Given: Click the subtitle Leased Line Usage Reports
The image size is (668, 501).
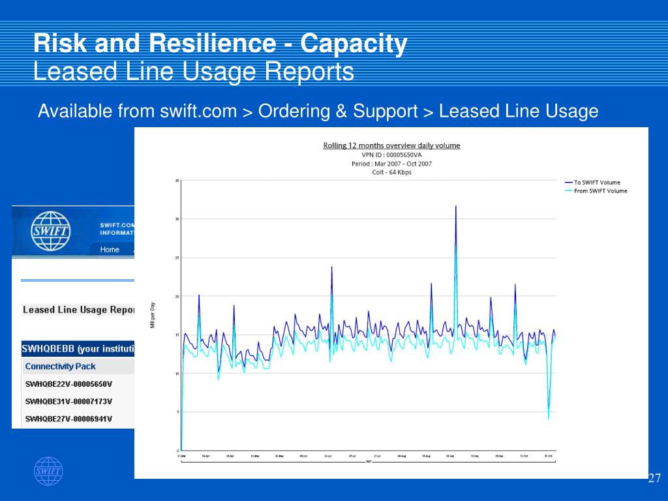Looking at the screenshot, I should coord(194,71).
